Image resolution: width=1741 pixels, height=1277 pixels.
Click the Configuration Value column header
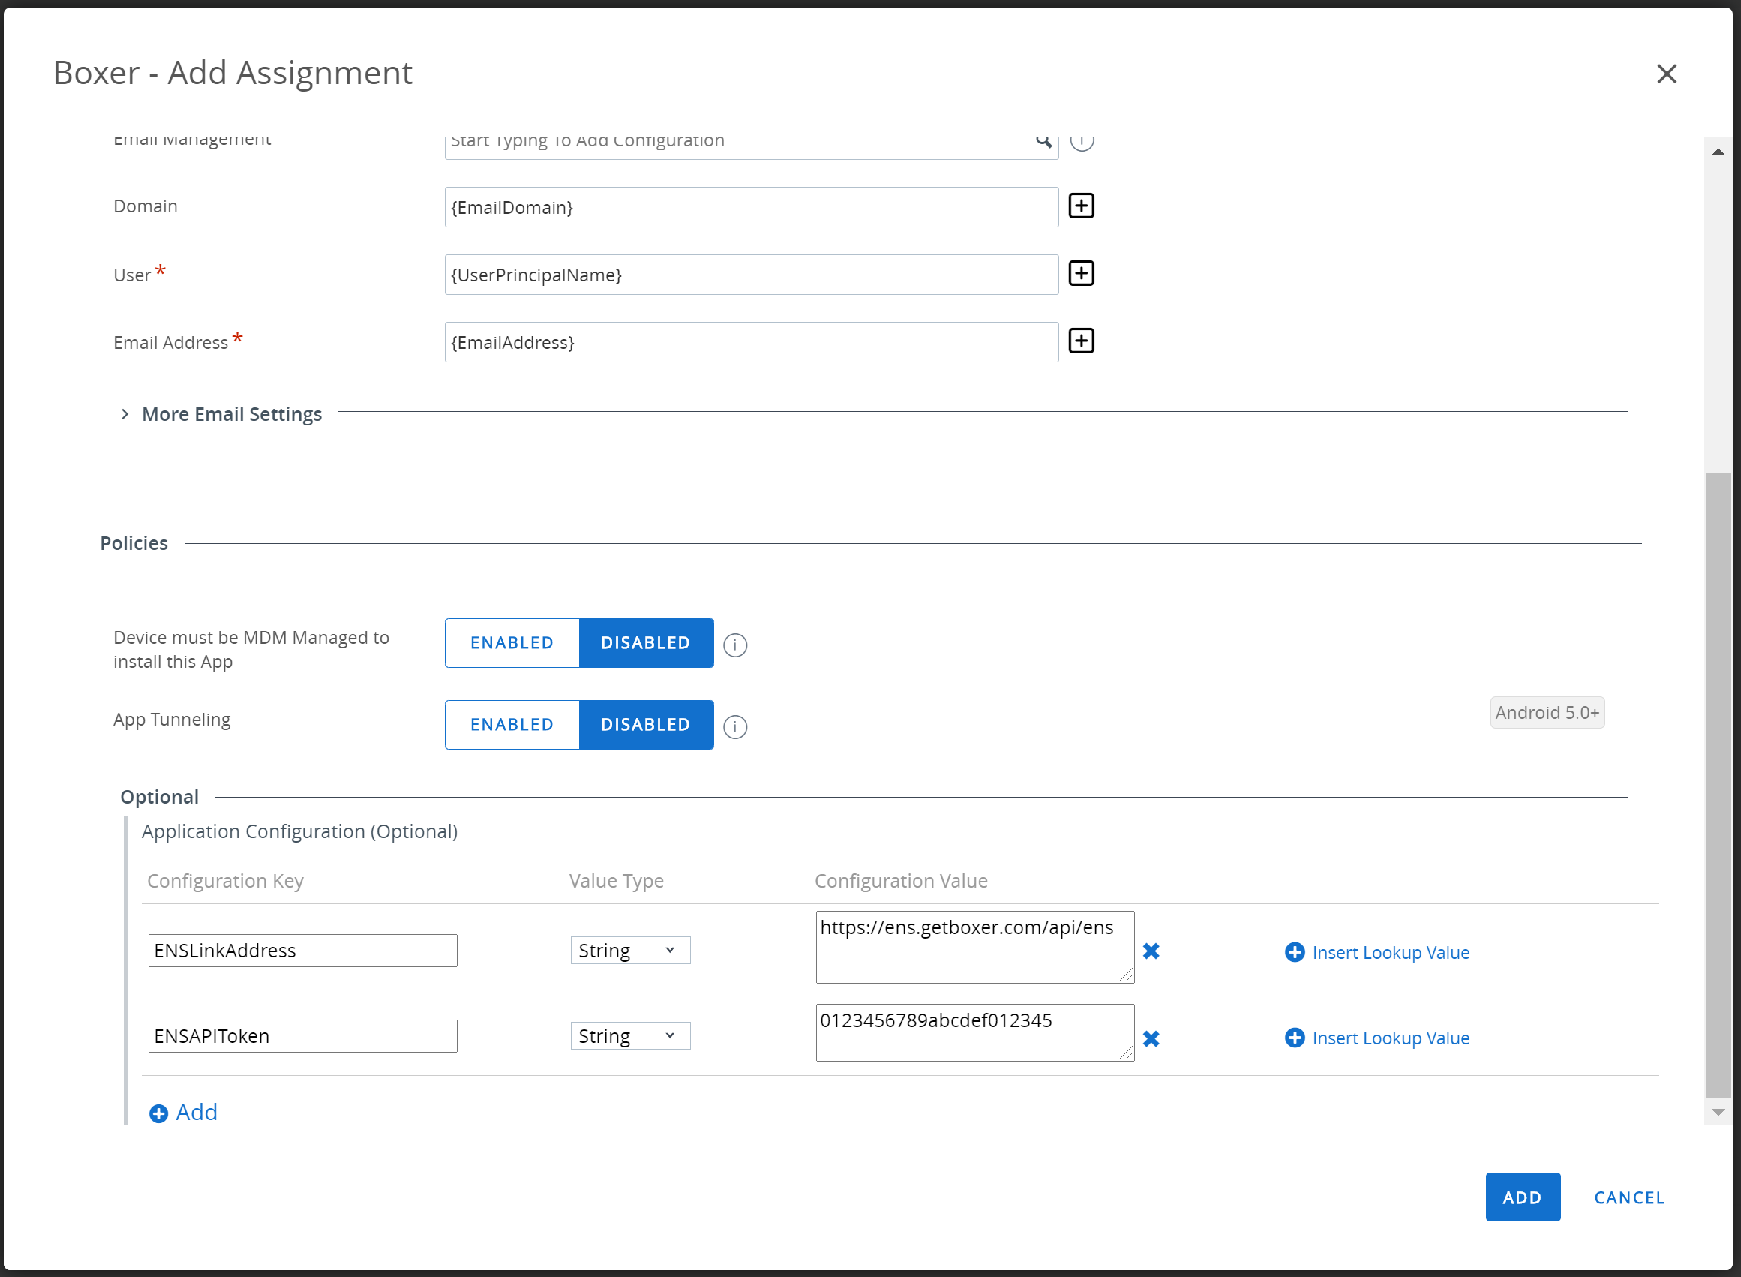[901, 880]
